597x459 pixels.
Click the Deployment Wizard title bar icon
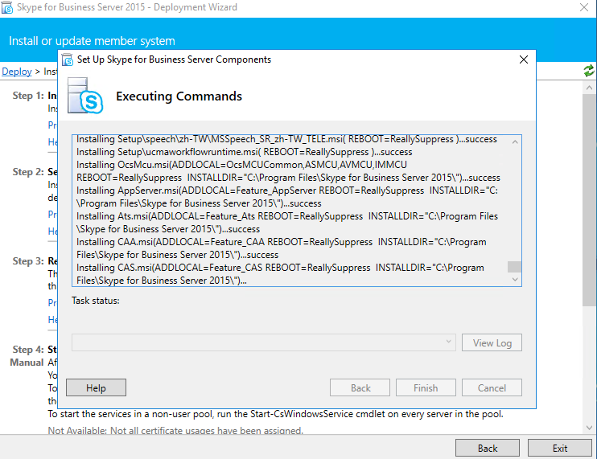pyautogui.click(x=8, y=8)
